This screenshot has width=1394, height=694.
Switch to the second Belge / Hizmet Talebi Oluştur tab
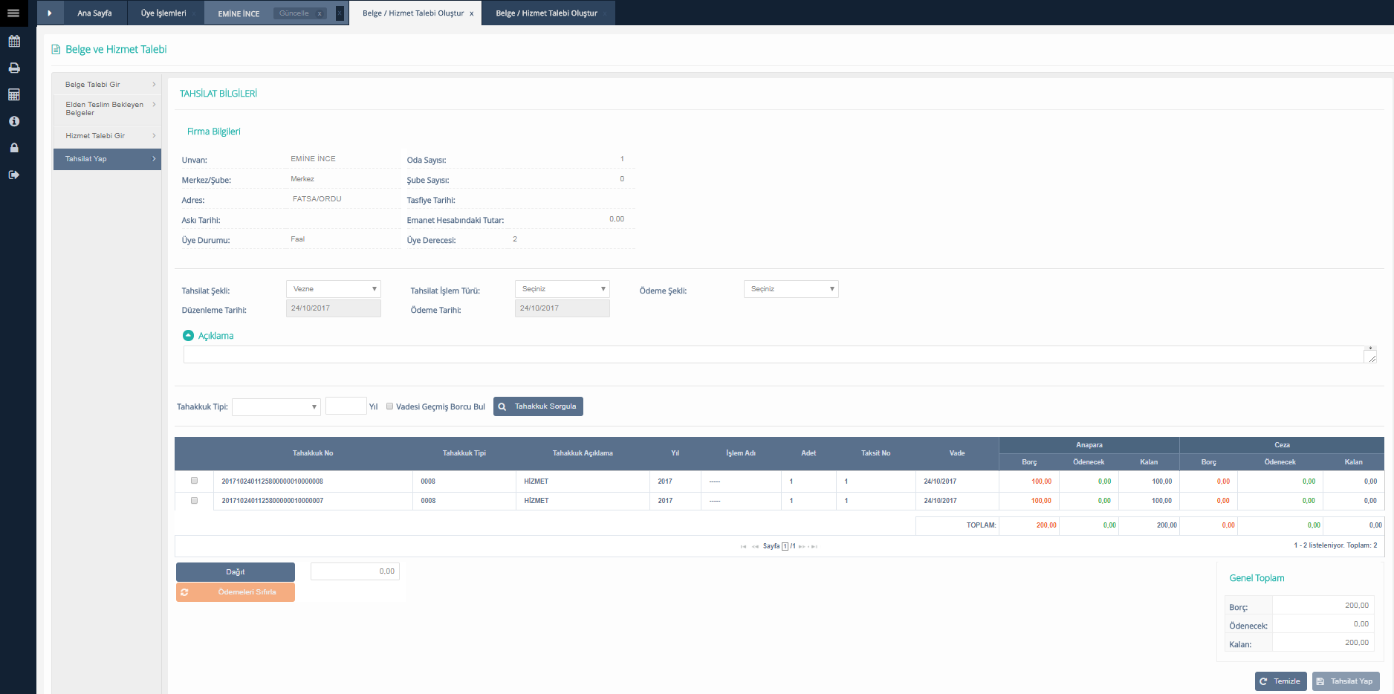[547, 13]
